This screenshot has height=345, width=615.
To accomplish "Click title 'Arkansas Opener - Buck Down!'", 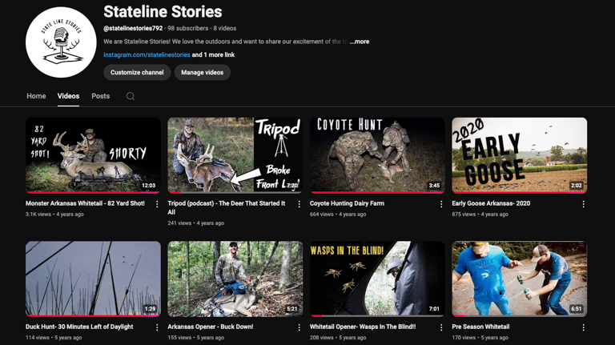I will point(211,327).
